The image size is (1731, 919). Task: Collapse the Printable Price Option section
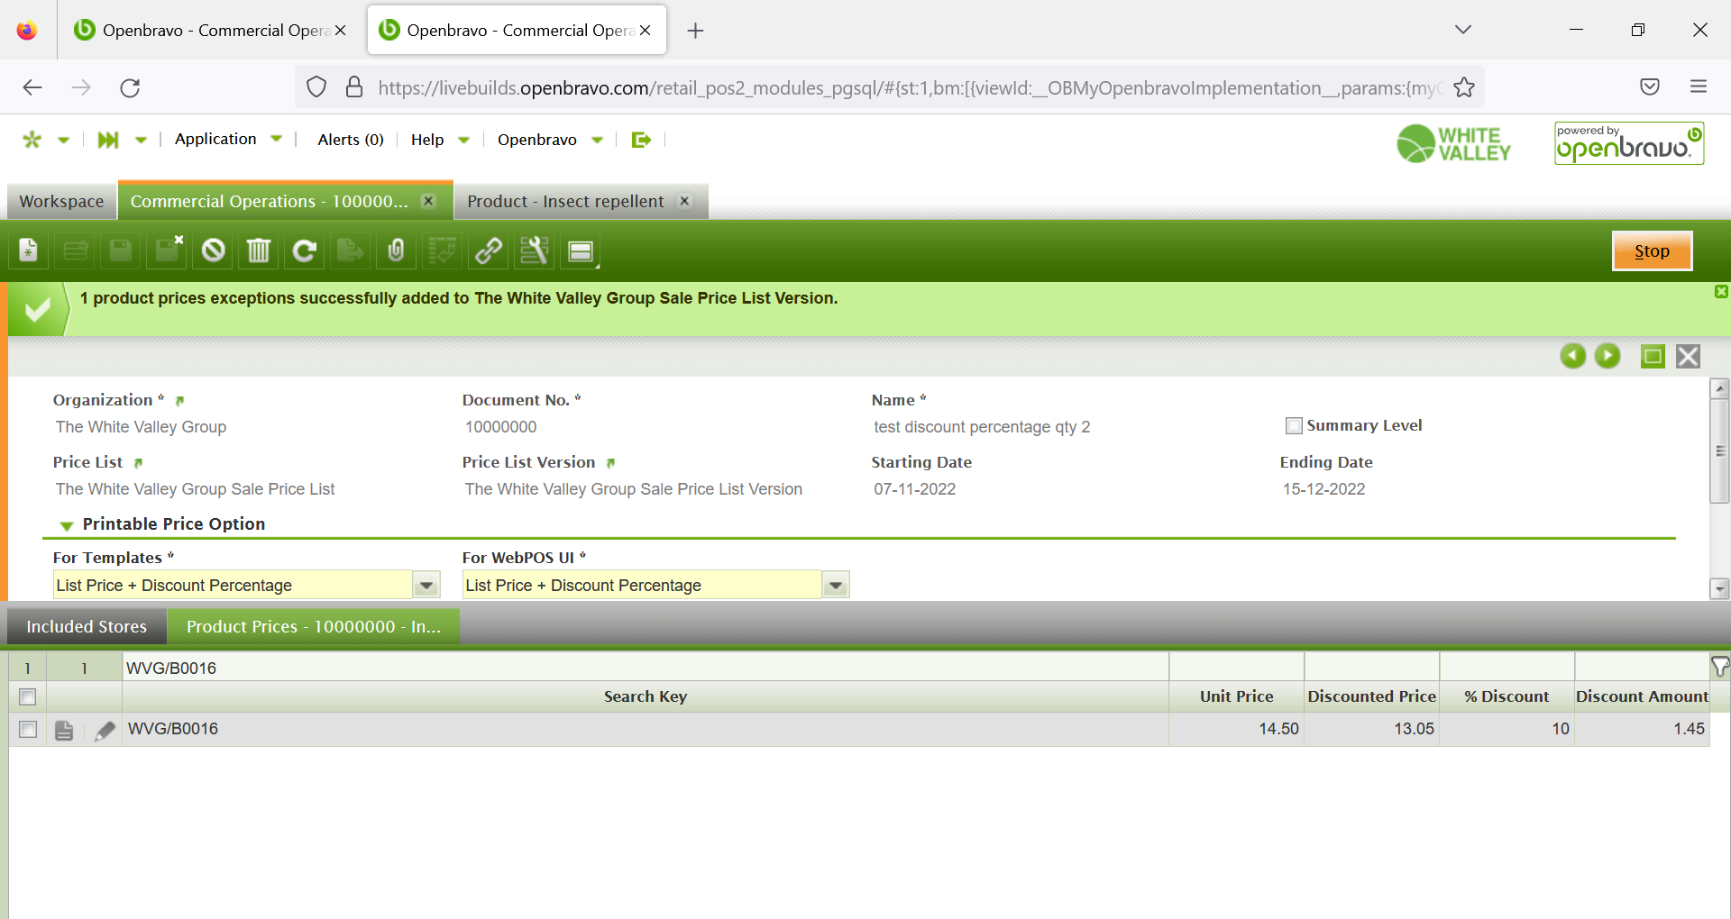point(67,525)
